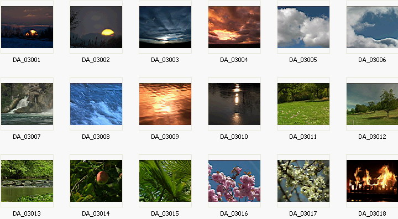Click the DA_03010 dark water reflection image

click(x=234, y=104)
